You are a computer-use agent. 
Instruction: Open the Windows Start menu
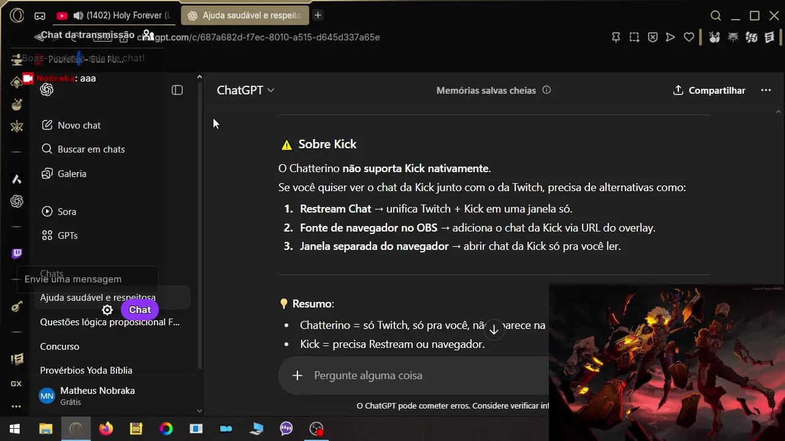(x=15, y=429)
